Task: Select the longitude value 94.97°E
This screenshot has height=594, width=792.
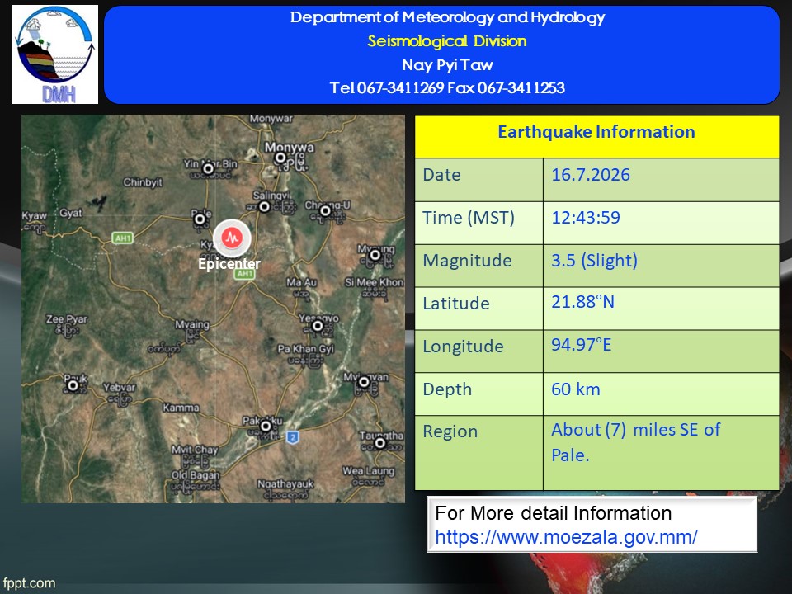Action: point(581,345)
